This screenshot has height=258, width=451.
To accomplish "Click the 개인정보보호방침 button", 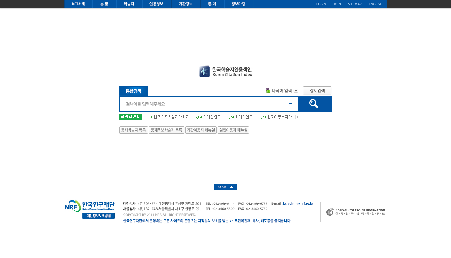I will [x=99, y=216].
